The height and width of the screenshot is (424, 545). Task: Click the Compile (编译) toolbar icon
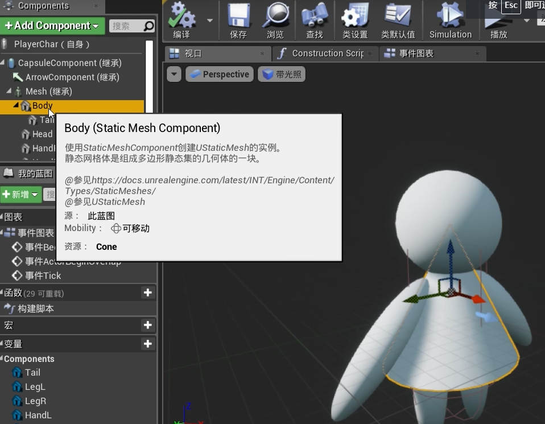click(182, 17)
